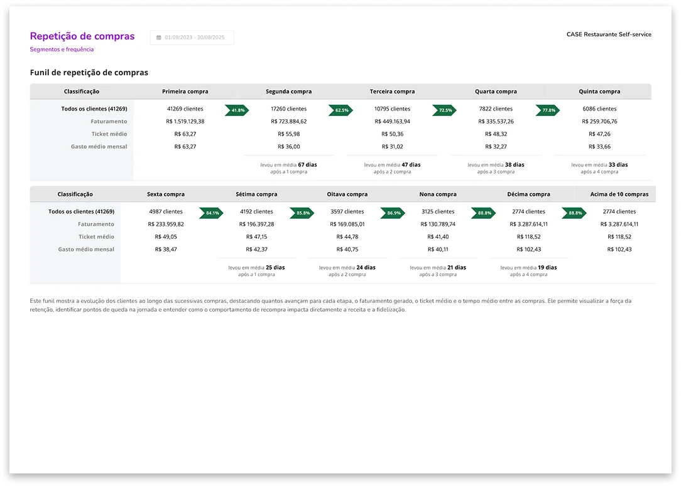
Task: Click the Funil de repetição de compras heading
Action: 89,73
